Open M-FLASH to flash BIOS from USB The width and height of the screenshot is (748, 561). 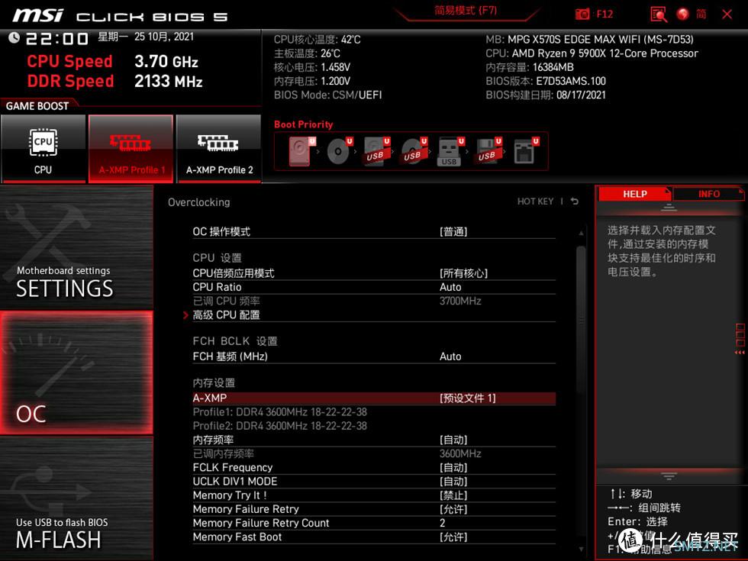pos(76,498)
